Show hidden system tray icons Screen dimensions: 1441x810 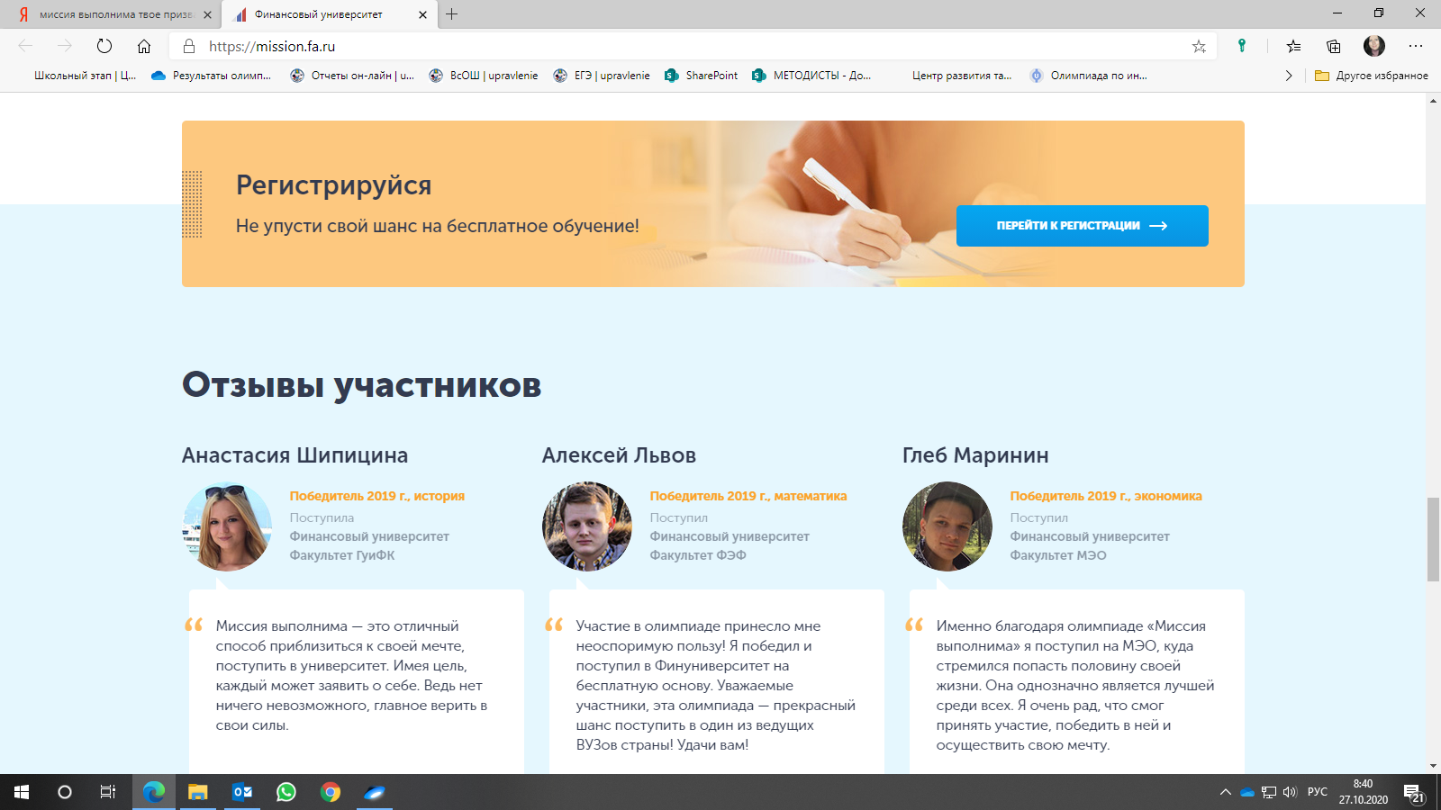click(1225, 792)
